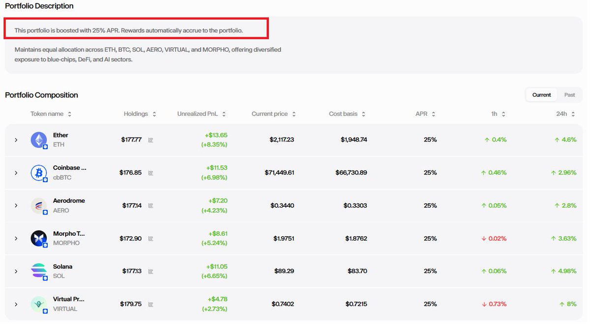The height and width of the screenshot is (327, 590).
Task: Click the Virtual 24h change 8%
Action: (x=568, y=304)
